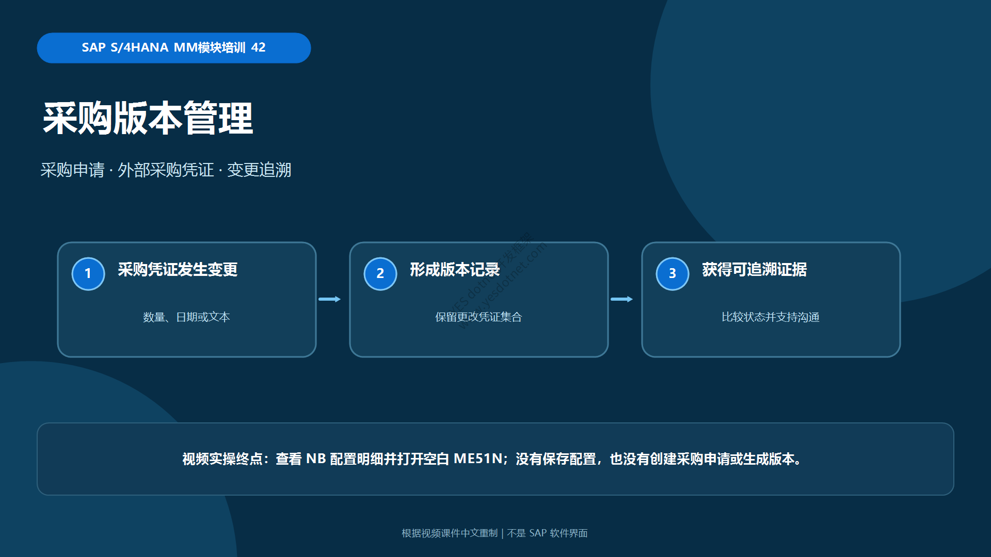The image size is (991, 557).
Task: Click the text 保留更改凭证集合
Action: [x=478, y=317]
